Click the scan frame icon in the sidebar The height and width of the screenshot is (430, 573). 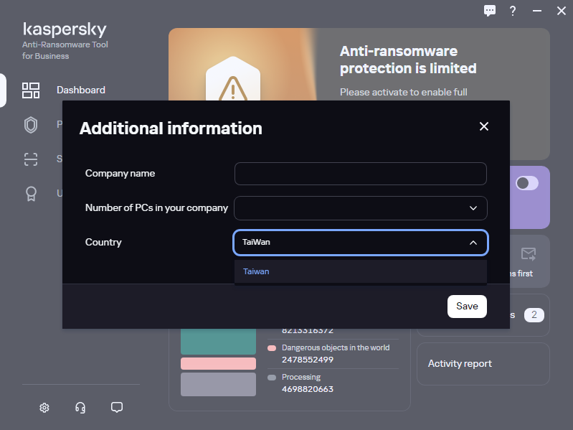click(31, 159)
